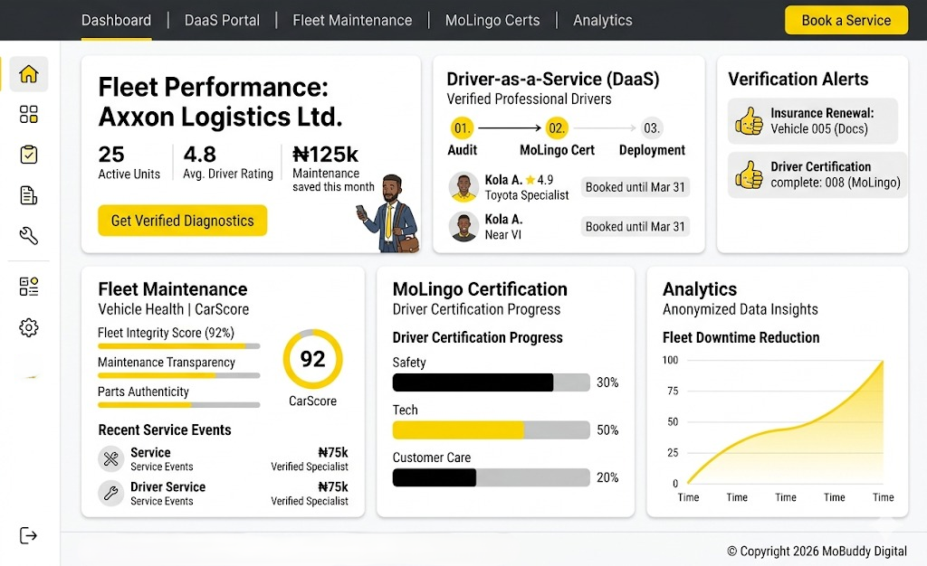
Task: Open the Fleet Maintenance tab
Action: pyautogui.click(x=352, y=20)
